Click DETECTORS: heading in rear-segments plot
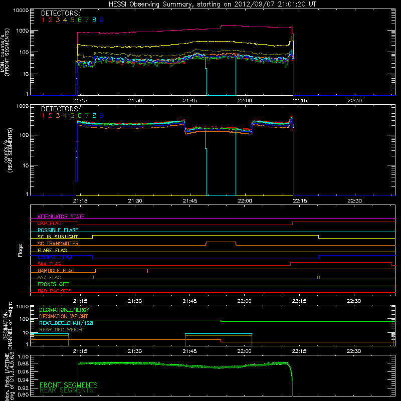This screenshot has width=401, height=401. tap(61, 109)
